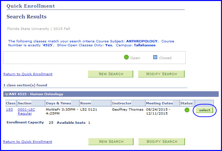Click the 'Enrollment Capacity' label

(x=25, y=122)
